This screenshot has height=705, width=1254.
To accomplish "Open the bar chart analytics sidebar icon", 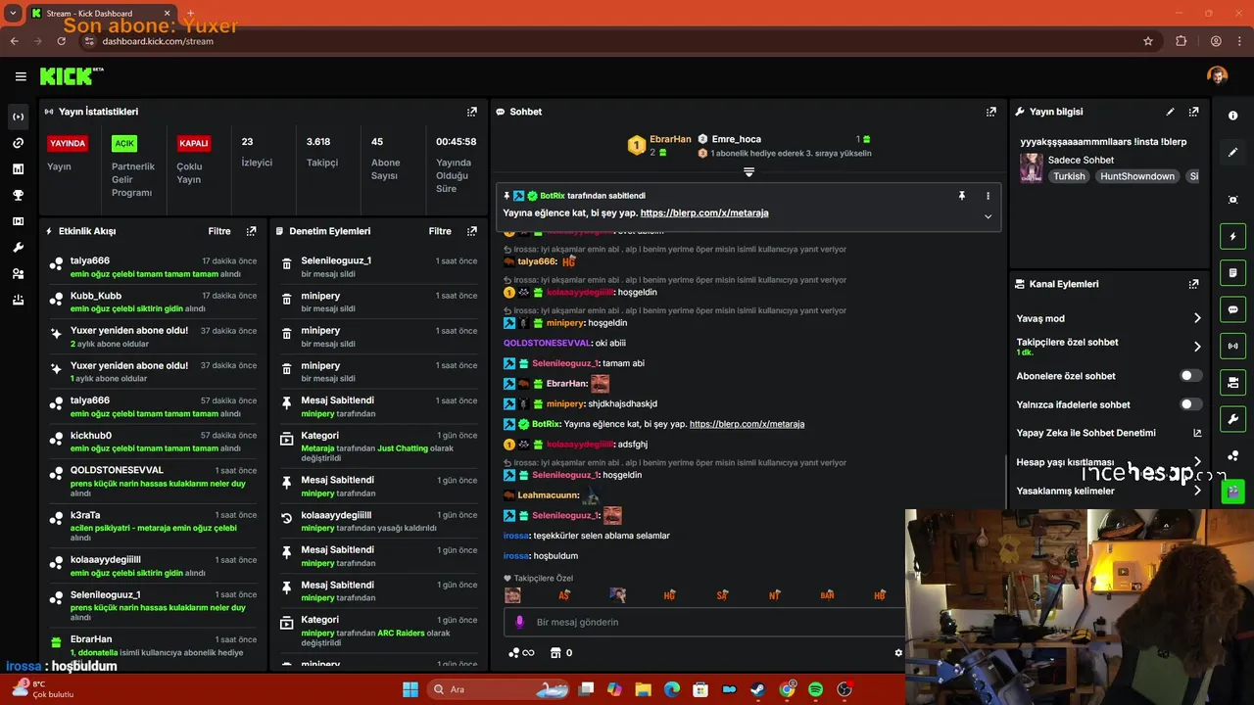I will pos(18,169).
